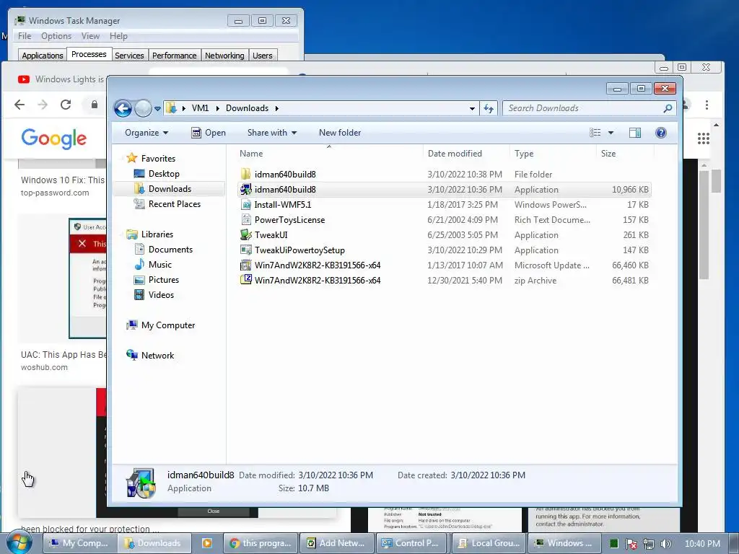Open the Share with dropdown

[x=272, y=133]
